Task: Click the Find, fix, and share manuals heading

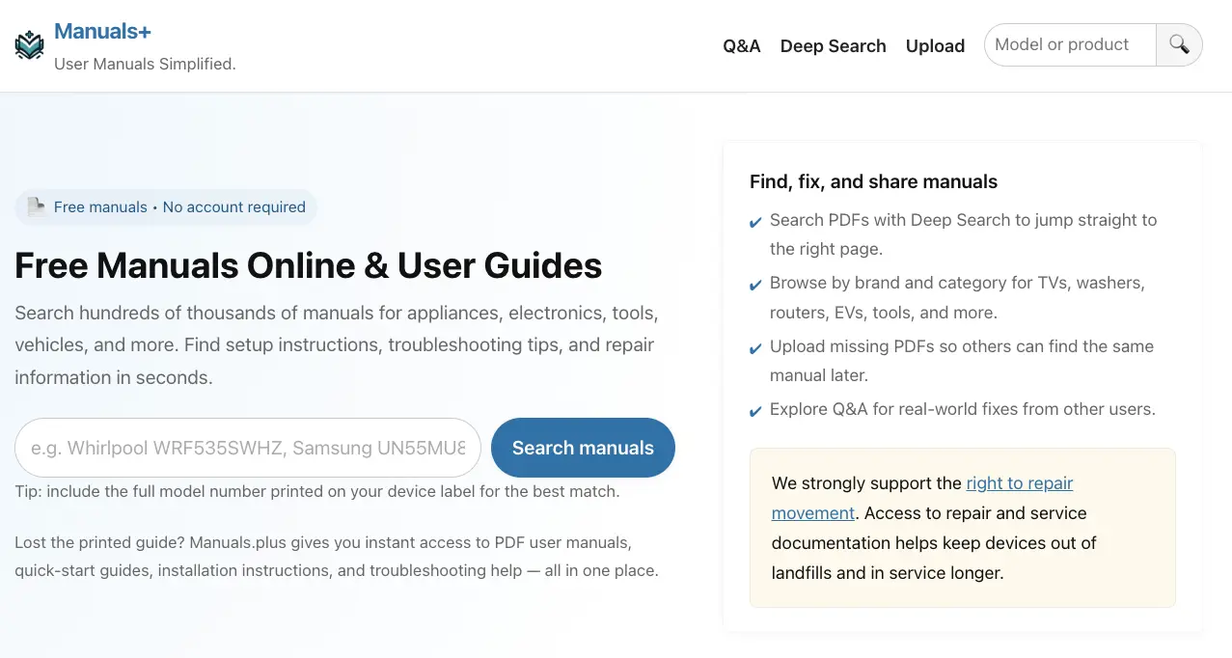Action: [x=873, y=181]
